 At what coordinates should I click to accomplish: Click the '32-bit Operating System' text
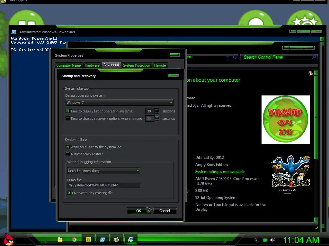[x=216, y=198]
